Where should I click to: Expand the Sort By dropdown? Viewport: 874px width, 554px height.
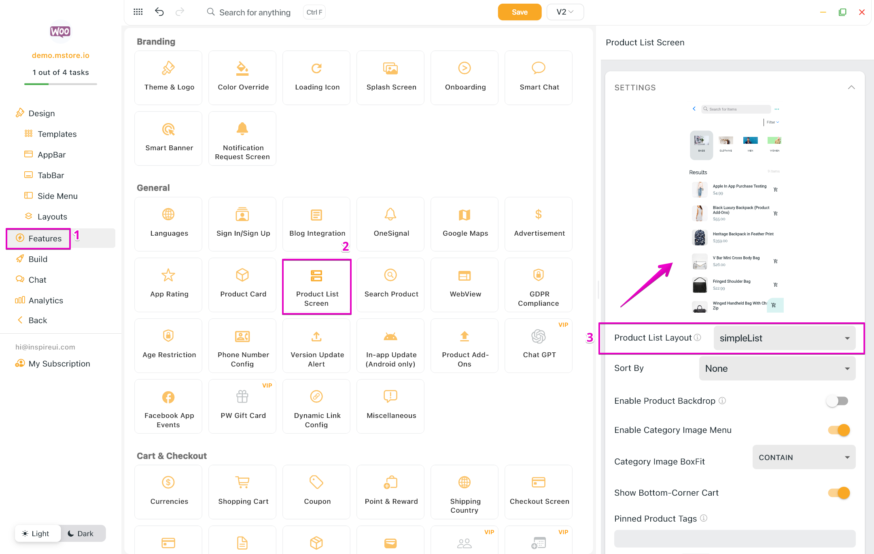pos(777,369)
